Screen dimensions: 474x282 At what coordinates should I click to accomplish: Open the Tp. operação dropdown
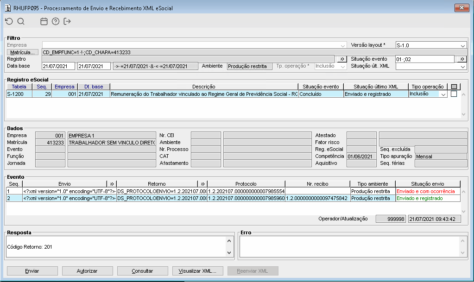click(342, 66)
